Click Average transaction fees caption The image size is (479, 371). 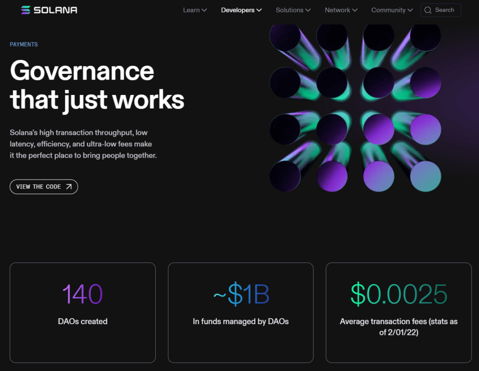click(x=399, y=327)
